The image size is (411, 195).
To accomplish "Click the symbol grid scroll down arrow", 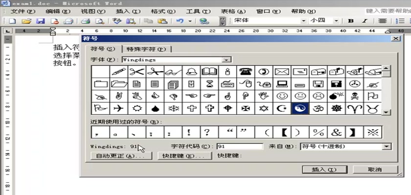I will click(x=386, y=112).
